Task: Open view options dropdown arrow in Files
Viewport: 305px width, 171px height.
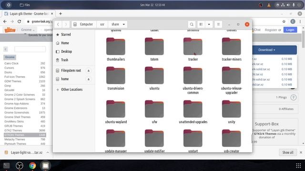Action: tap(209, 24)
